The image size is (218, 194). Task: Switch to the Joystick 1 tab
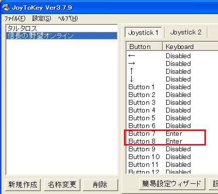click(143, 32)
